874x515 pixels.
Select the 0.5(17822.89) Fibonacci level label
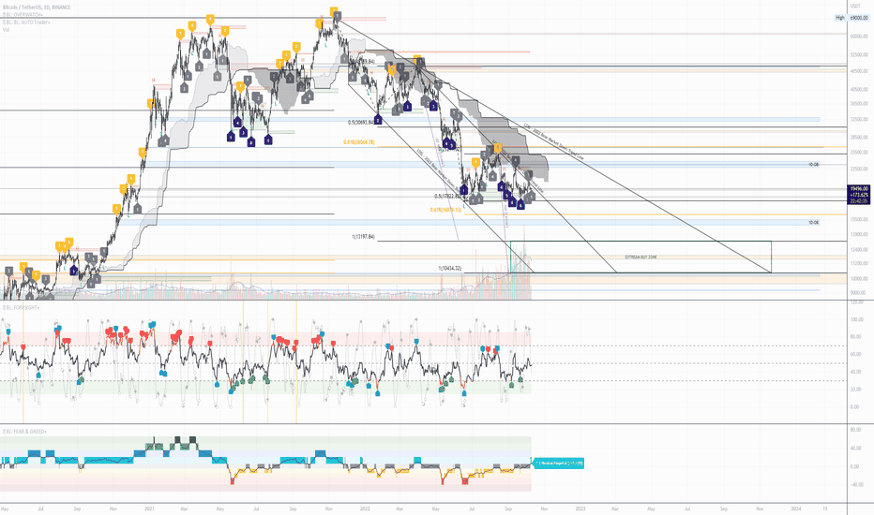pos(447,197)
